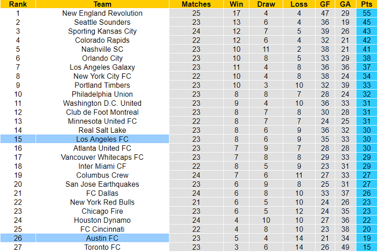Click the GA column header
This screenshot has width=377, height=252.
click(344, 4)
